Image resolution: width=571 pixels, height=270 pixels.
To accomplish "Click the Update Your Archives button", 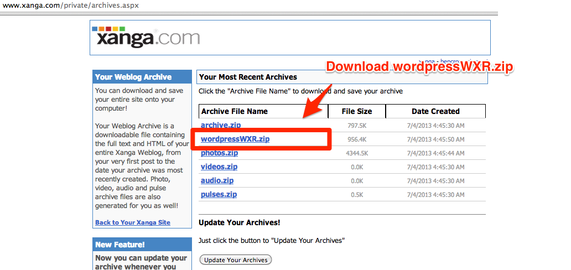I will (x=236, y=260).
